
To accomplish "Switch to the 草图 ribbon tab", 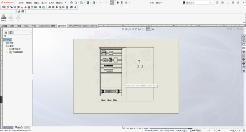I will coord(19,26).
